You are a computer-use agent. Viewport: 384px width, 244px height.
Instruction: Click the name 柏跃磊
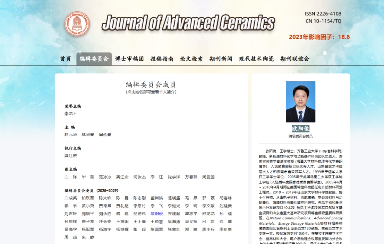click(88, 198)
